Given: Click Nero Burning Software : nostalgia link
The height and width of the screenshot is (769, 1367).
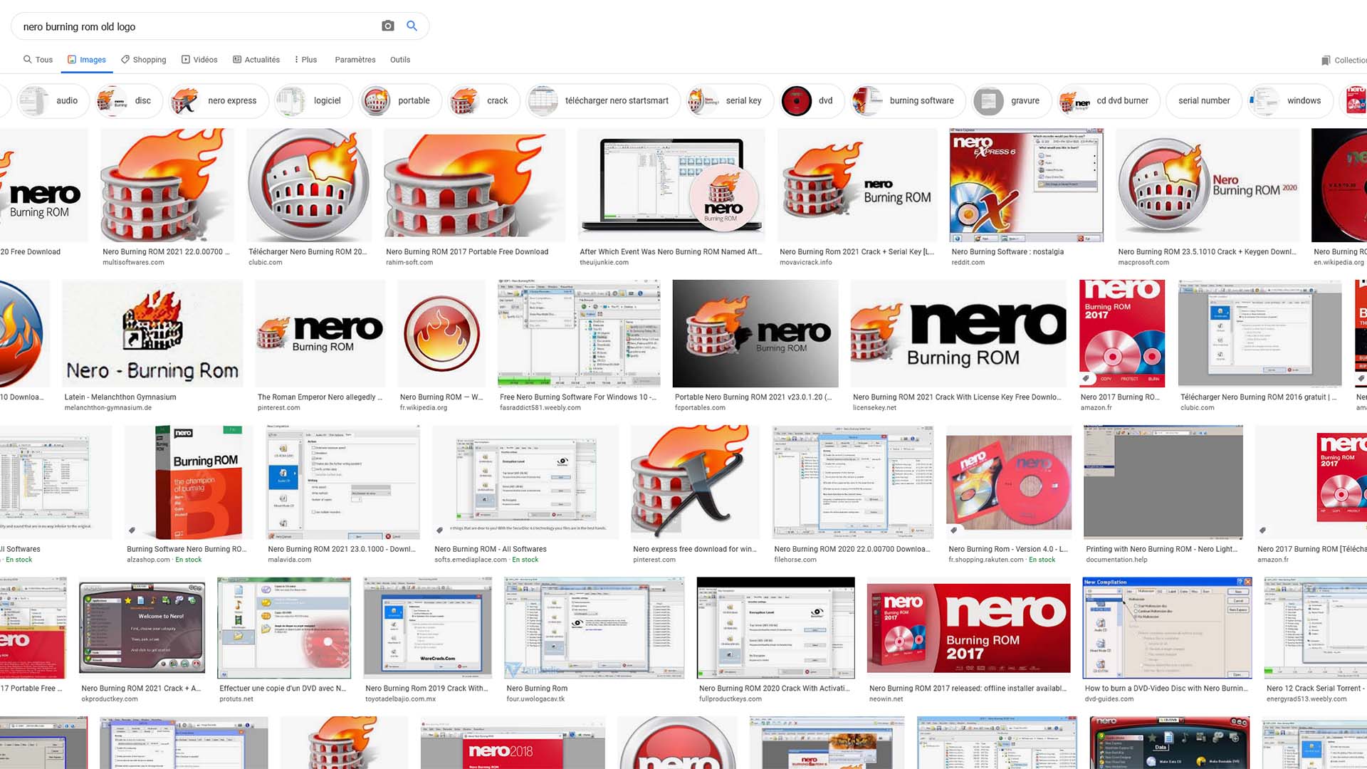Looking at the screenshot, I should [1007, 252].
